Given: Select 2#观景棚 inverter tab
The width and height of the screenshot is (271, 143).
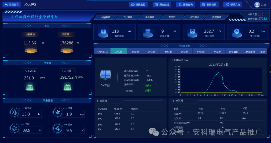Looking at the screenshot, I should (250, 52).
